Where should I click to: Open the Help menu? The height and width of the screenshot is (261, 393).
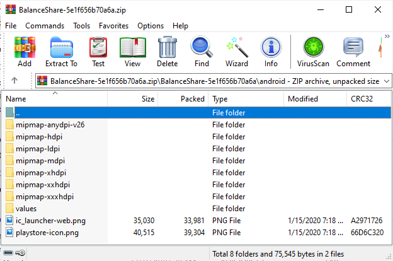[180, 26]
